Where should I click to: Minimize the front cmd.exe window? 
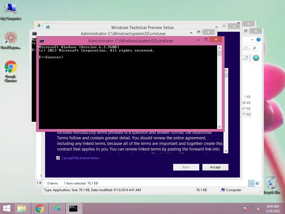coord(198,40)
